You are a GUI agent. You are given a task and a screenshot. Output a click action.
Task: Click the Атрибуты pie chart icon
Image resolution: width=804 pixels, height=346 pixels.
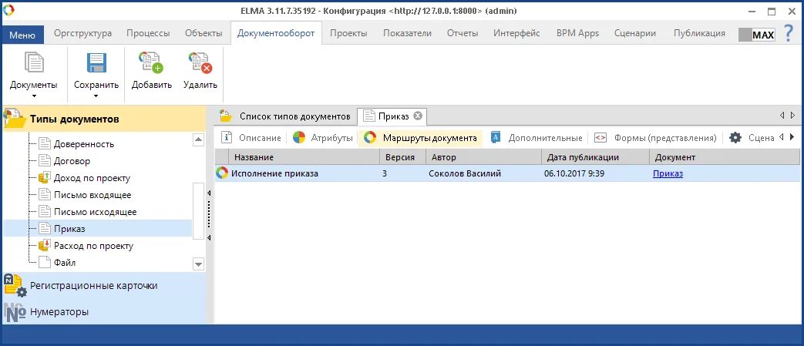click(299, 137)
